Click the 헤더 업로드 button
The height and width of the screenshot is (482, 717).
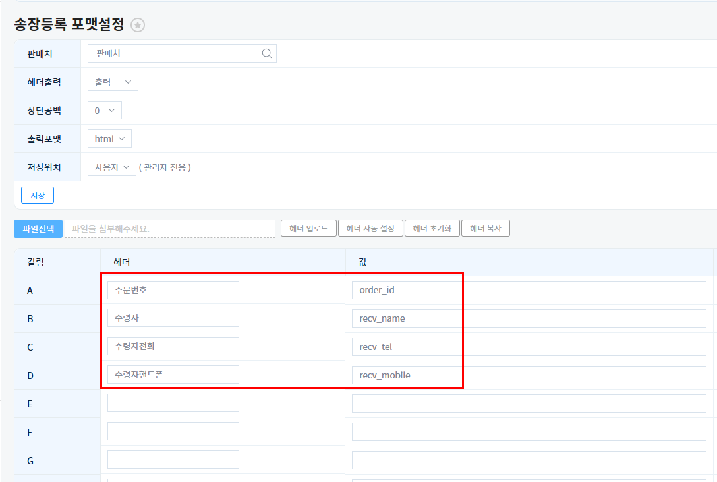point(308,228)
